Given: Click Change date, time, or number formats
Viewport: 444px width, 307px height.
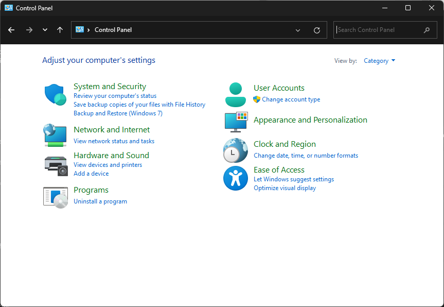Looking at the screenshot, I should (x=306, y=156).
